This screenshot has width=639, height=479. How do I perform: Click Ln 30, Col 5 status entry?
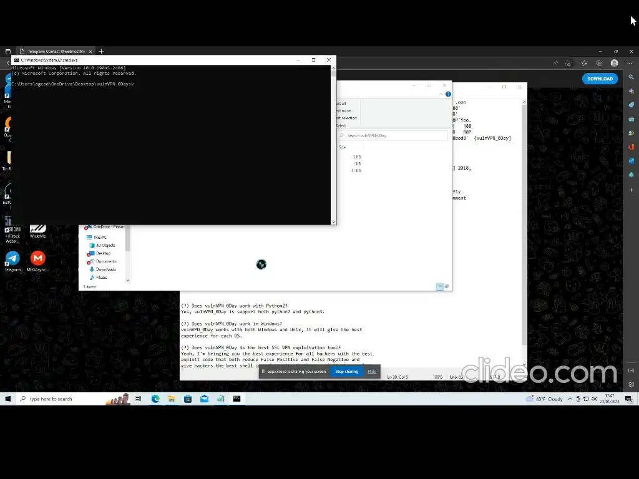tap(398, 377)
